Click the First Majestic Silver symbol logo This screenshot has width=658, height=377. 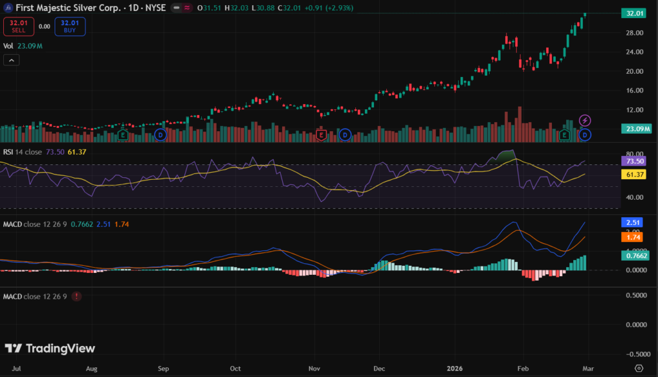click(8, 8)
